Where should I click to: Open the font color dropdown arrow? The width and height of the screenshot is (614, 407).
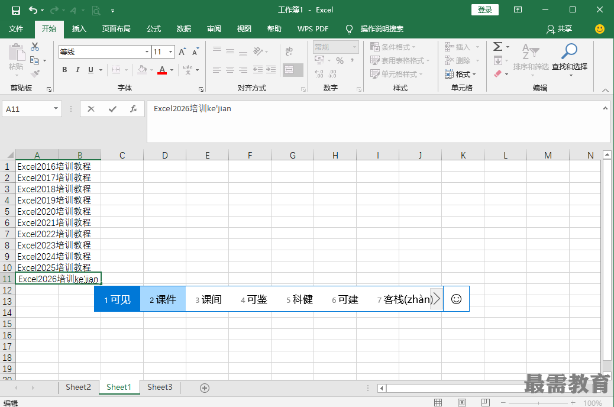pyautogui.click(x=172, y=70)
